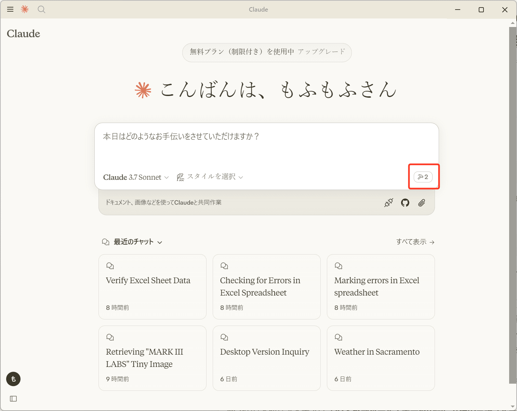Image resolution: width=517 pixels, height=411 pixels.
Task: Click the GitHub integration icon
Action: (x=405, y=202)
